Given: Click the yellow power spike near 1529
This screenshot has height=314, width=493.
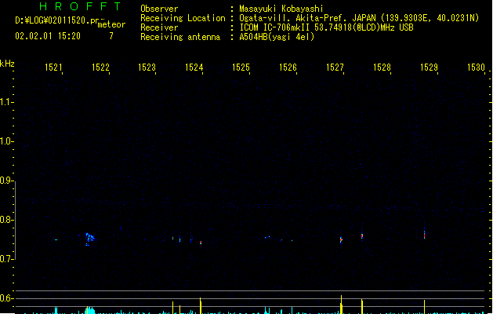Looking at the screenshot, I should 425,306.
